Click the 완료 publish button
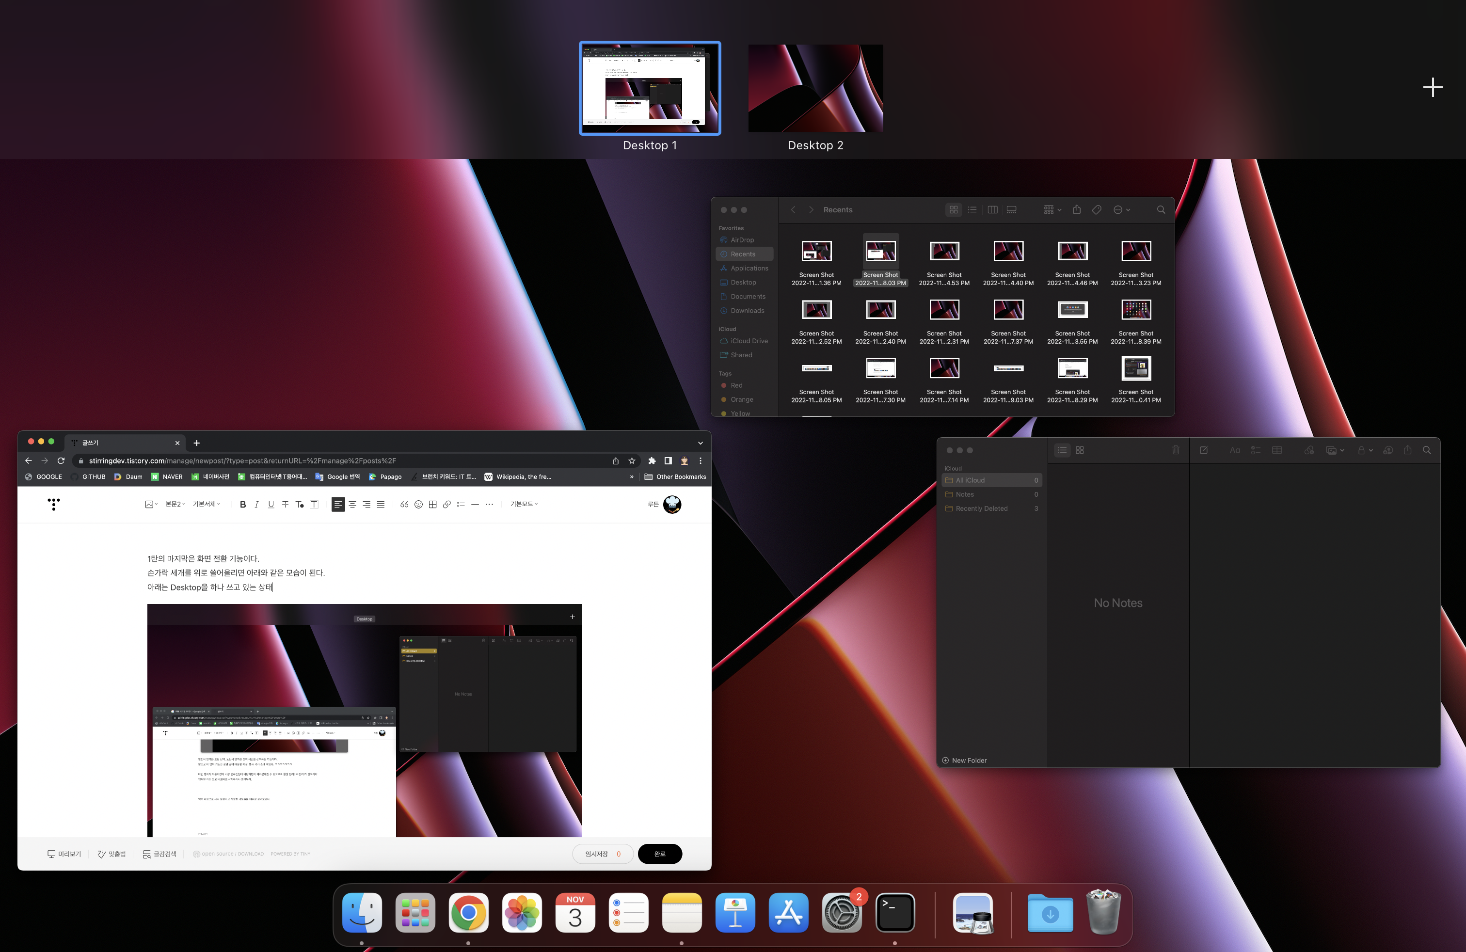 pyautogui.click(x=659, y=854)
